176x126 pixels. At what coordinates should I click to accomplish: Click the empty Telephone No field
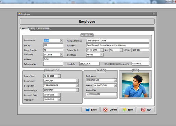pyautogui.click(x=53, y=64)
